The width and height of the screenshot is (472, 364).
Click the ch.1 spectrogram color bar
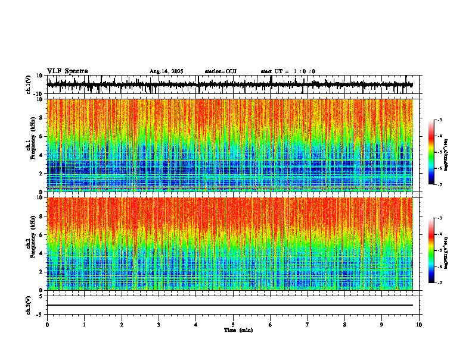431,152
